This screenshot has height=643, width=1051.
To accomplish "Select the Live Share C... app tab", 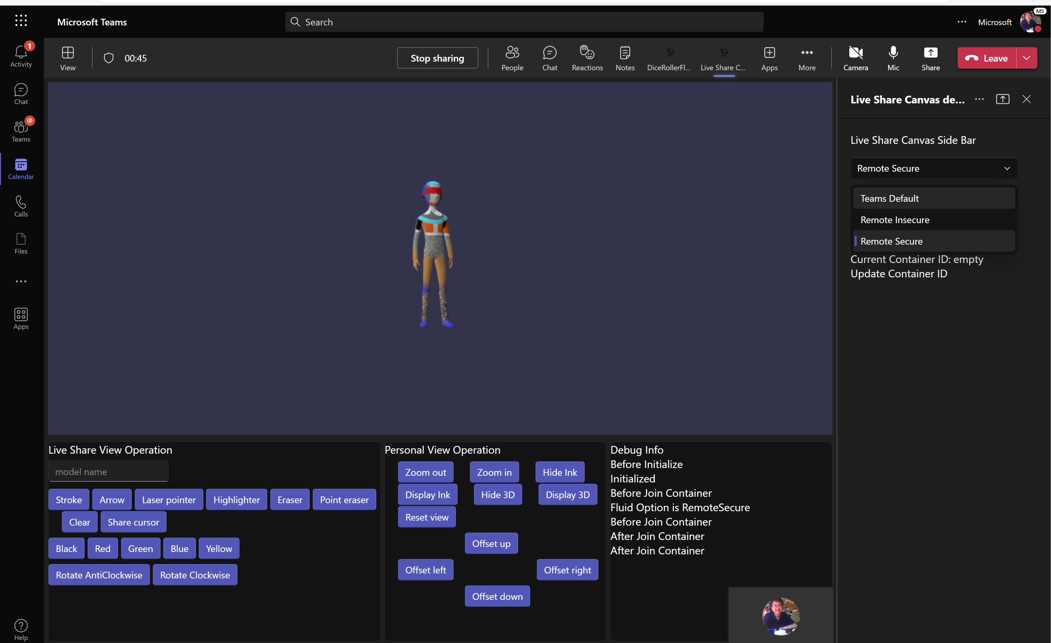I will pos(723,59).
